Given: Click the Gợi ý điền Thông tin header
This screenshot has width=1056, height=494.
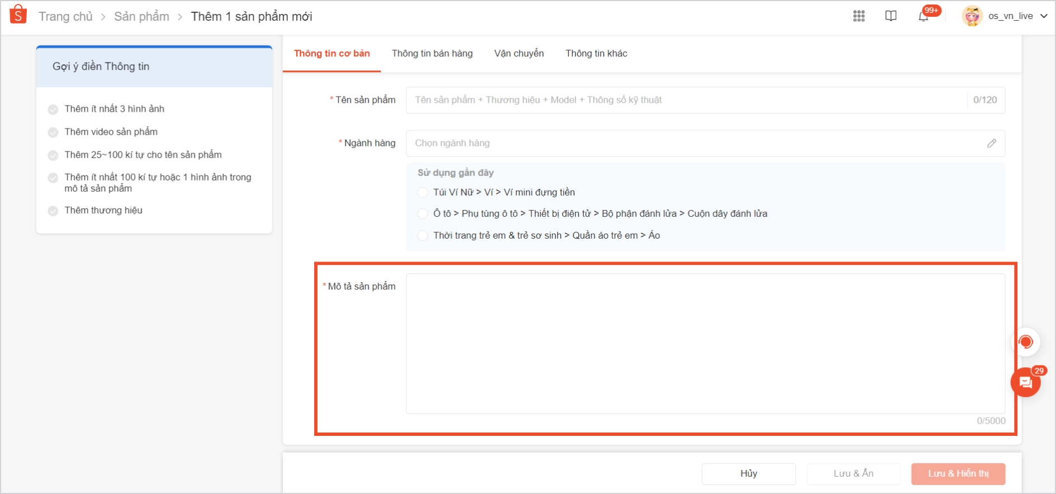Looking at the screenshot, I should [x=154, y=66].
